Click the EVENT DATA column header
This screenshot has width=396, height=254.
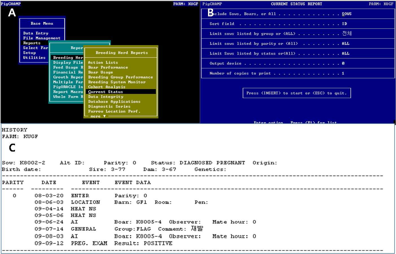133,182
